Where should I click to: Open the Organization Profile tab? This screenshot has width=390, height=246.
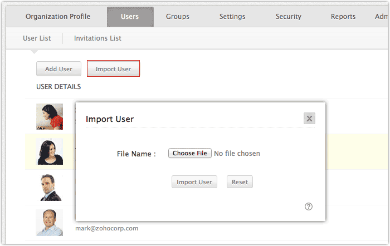(x=57, y=17)
